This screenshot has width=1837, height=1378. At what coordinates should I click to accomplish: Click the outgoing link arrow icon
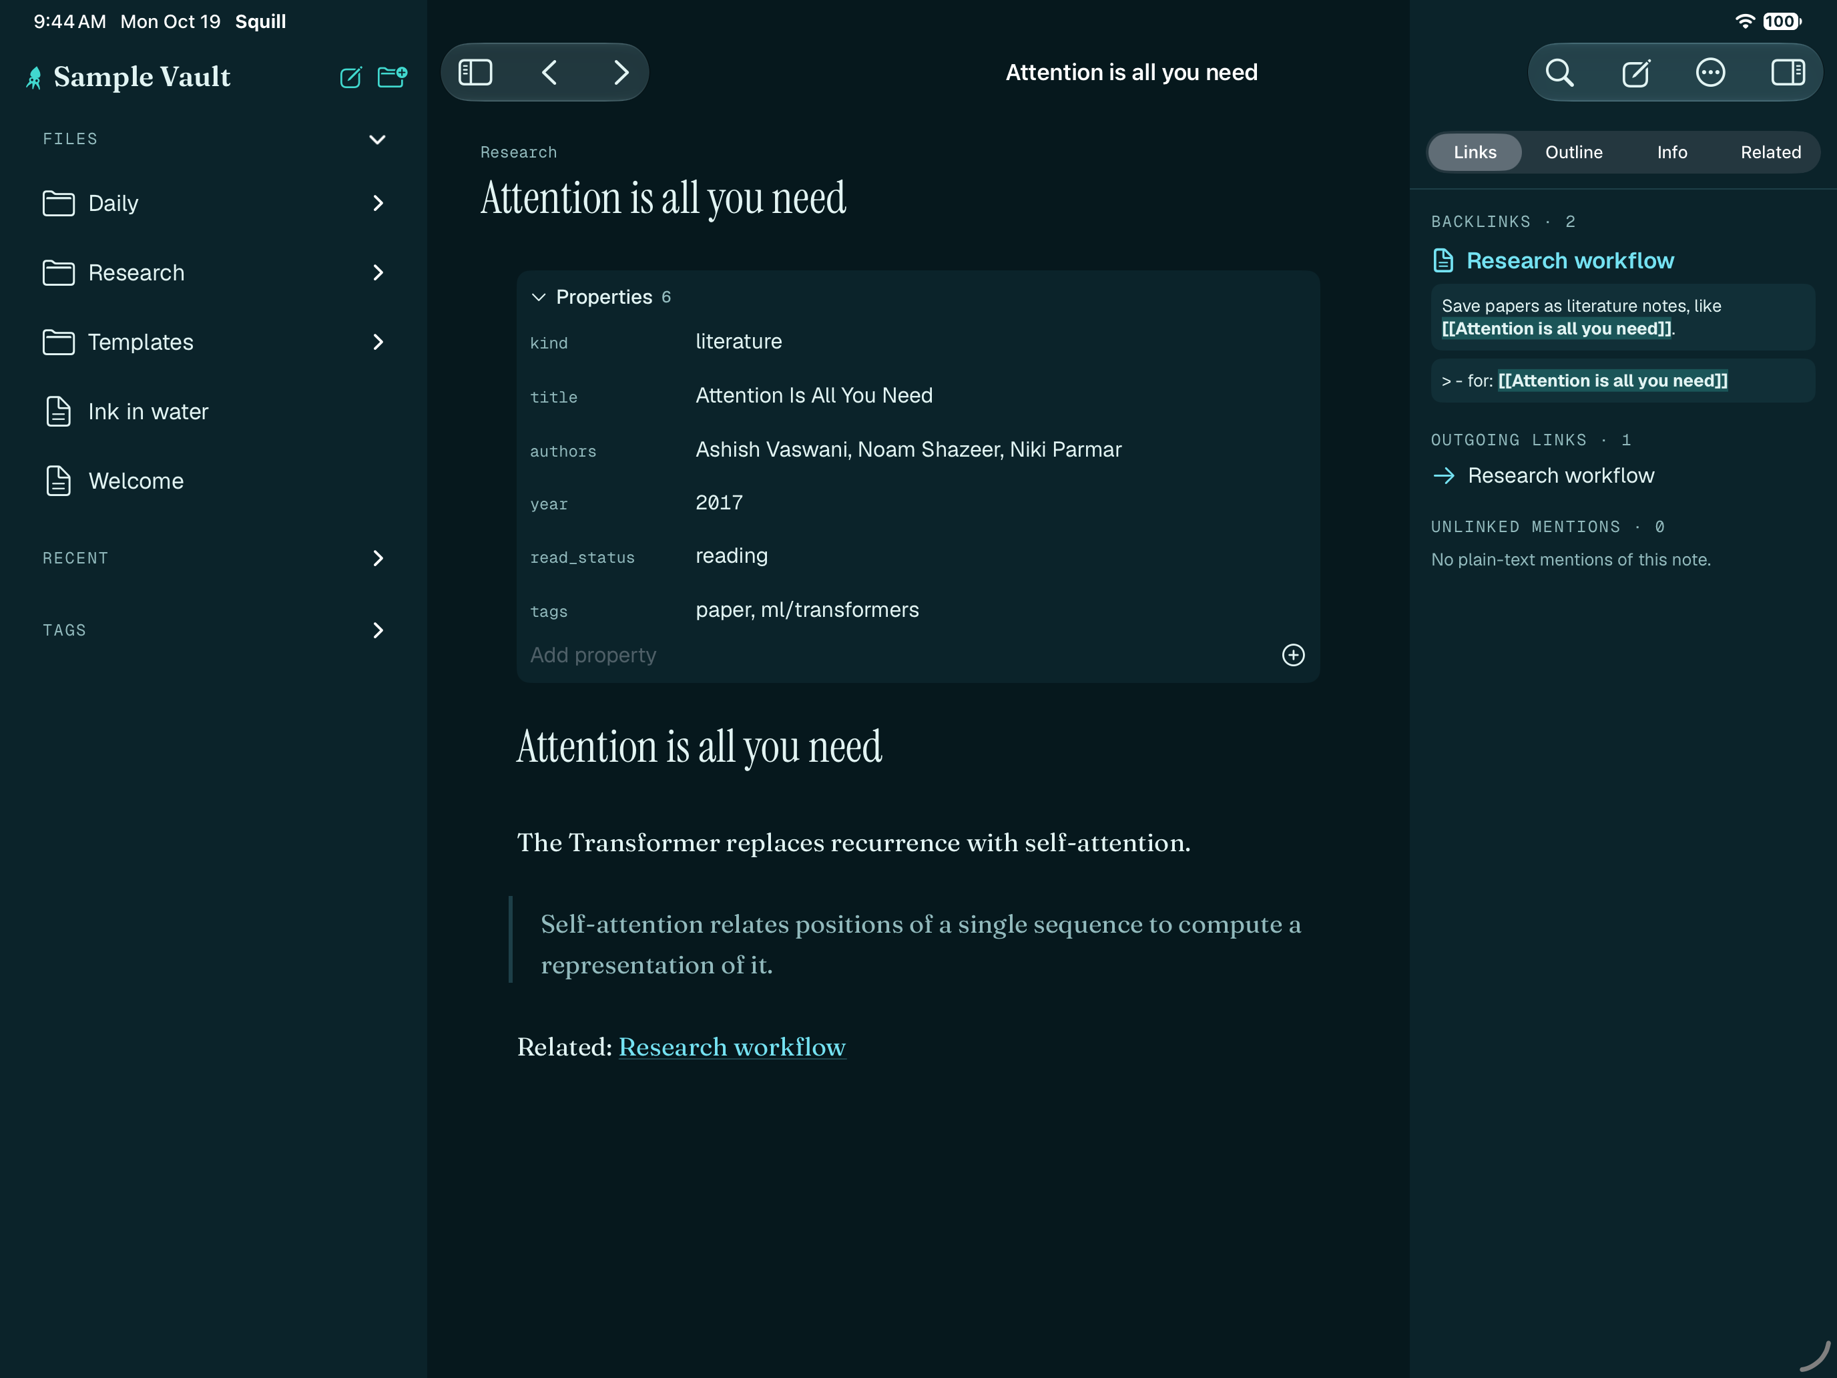pos(1445,476)
